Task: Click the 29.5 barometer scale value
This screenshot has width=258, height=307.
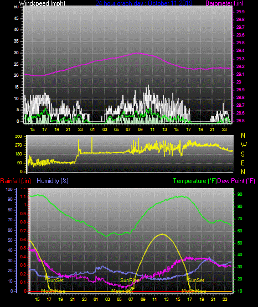Action: [x=240, y=43]
